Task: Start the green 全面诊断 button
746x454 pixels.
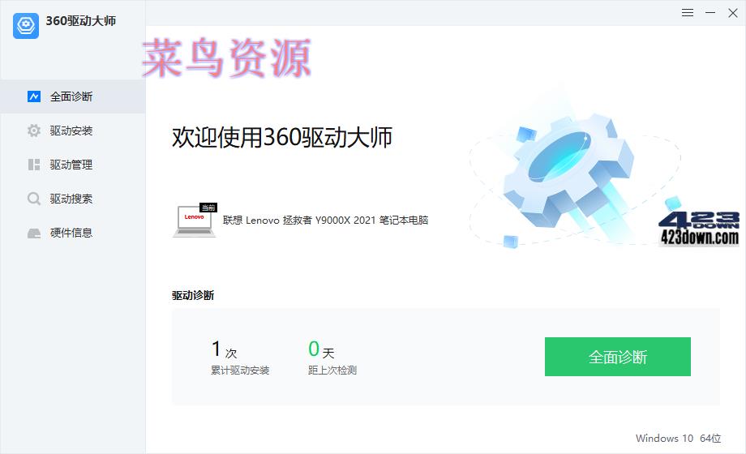Action: [618, 357]
